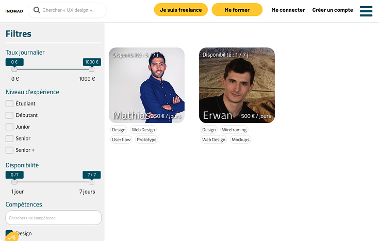Screen dimensions: 379x241
Task: Click the search magnifier icon
Action: (x=37, y=10)
